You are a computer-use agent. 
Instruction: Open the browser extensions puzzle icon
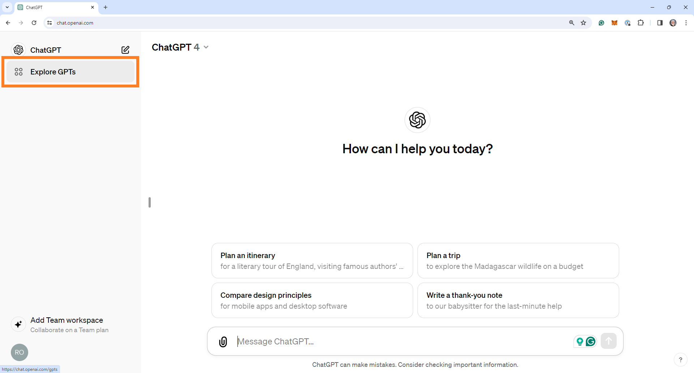pyautogui.click(x=641, y=23)
